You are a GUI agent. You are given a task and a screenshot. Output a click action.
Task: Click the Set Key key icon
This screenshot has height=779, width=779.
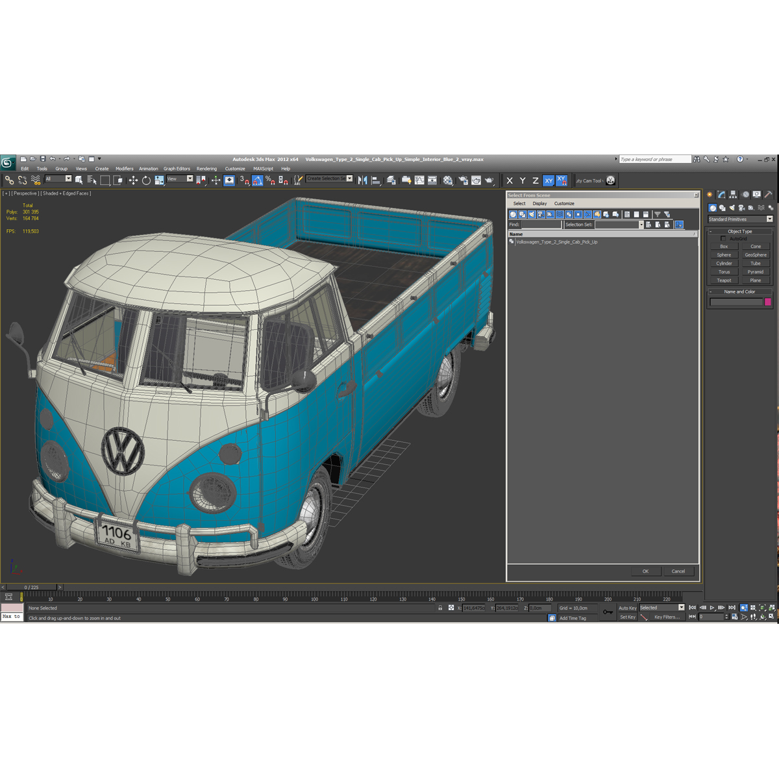click(608, 612)
